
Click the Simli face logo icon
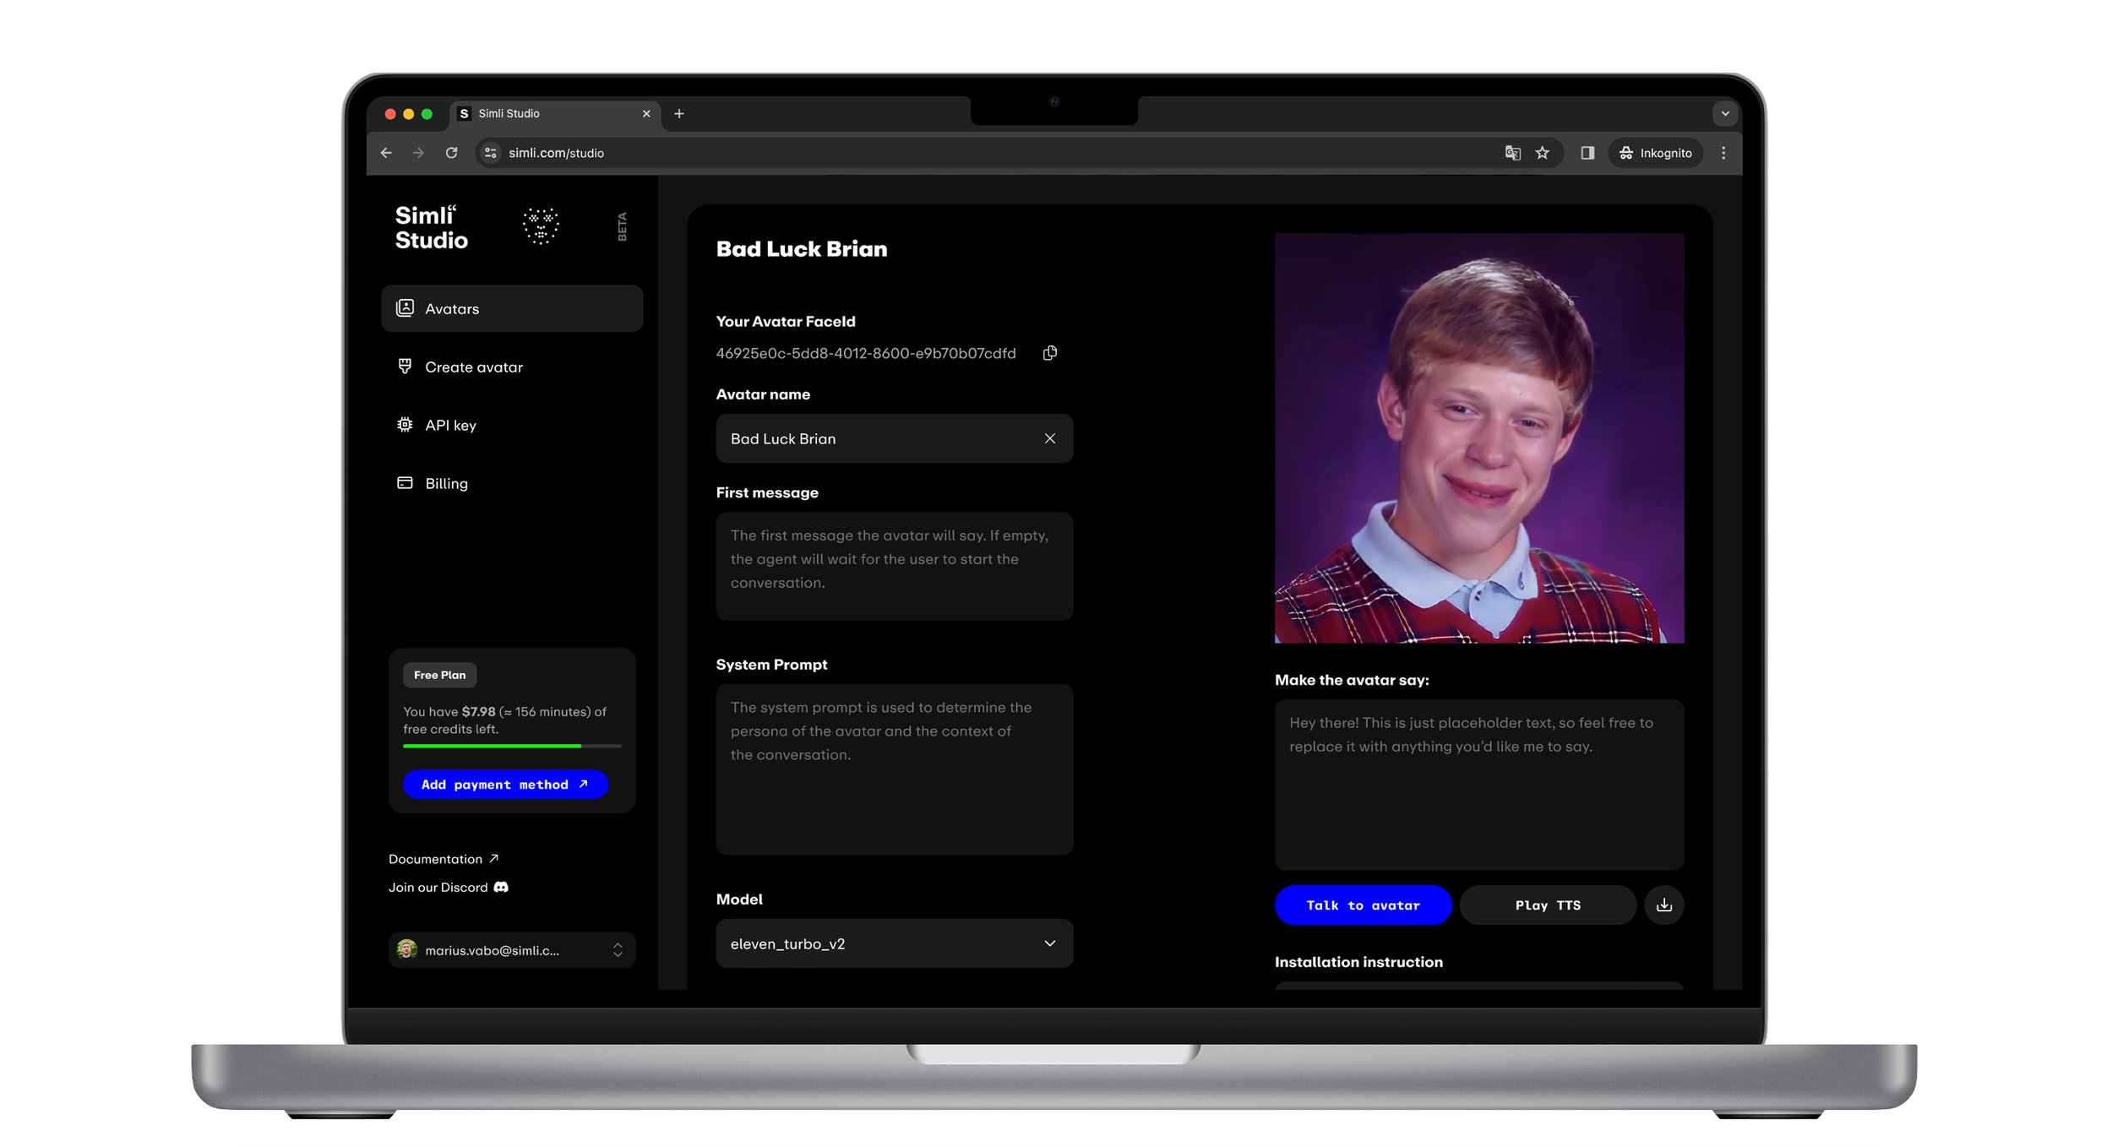541,226
